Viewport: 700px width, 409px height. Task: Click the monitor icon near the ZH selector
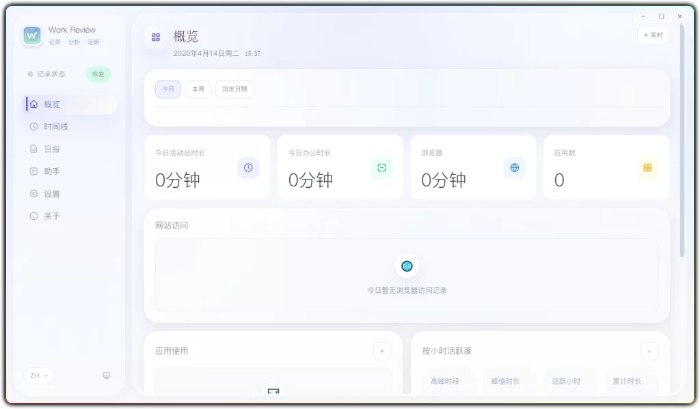(x=107, y=376)
